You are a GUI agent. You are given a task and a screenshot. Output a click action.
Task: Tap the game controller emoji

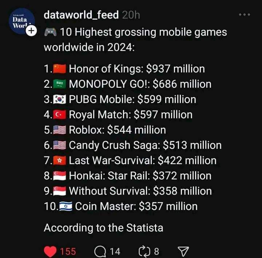pos(50,32)
